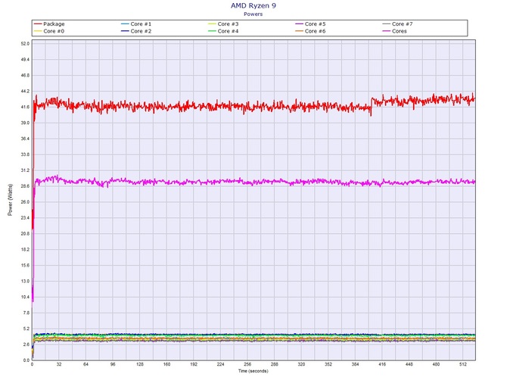Click the 512 X axis tick label

click(x=463, y=364)
